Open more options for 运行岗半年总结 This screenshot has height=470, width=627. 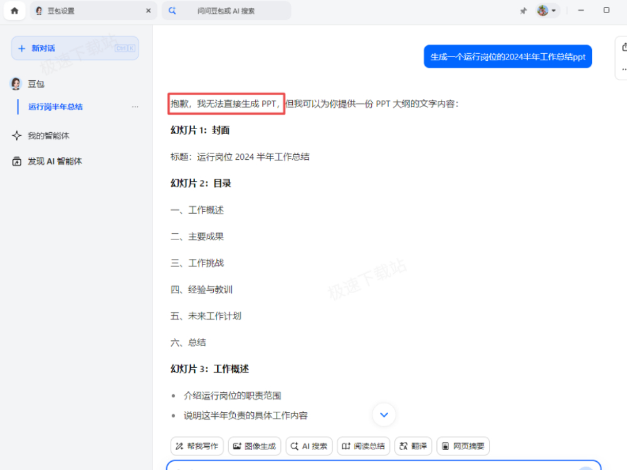[x=135, y=107]
